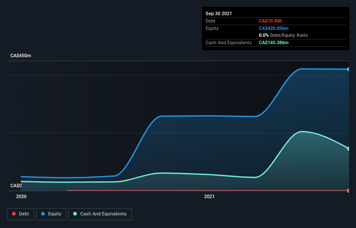Click the CA$145.386m cash value
Screen dimensions: 356x228
[274, 42]
